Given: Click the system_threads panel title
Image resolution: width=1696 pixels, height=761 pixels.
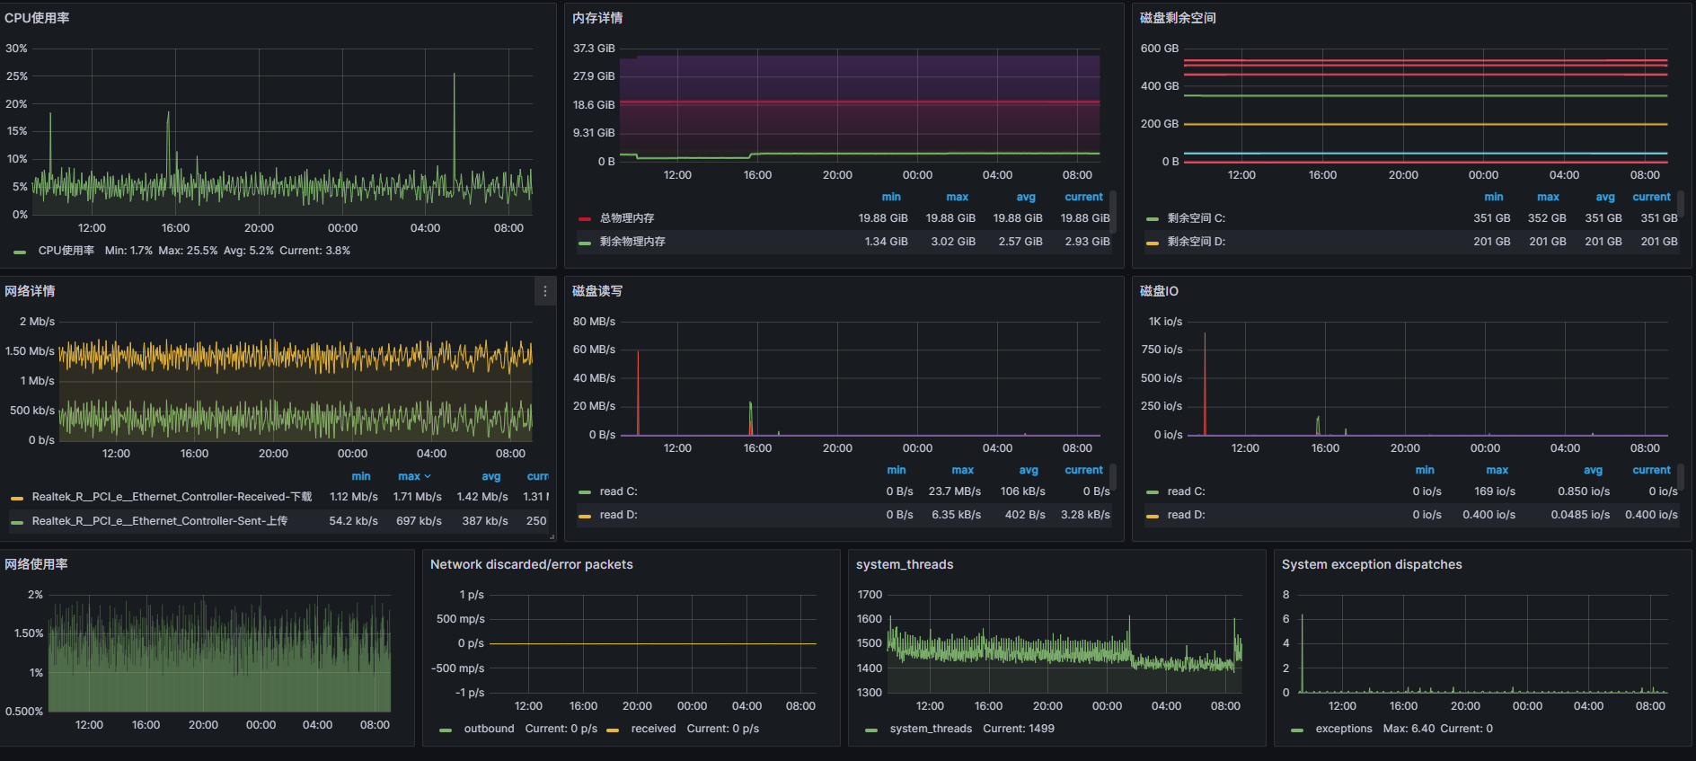Looking at the screenshot, I should pos(904,564).
